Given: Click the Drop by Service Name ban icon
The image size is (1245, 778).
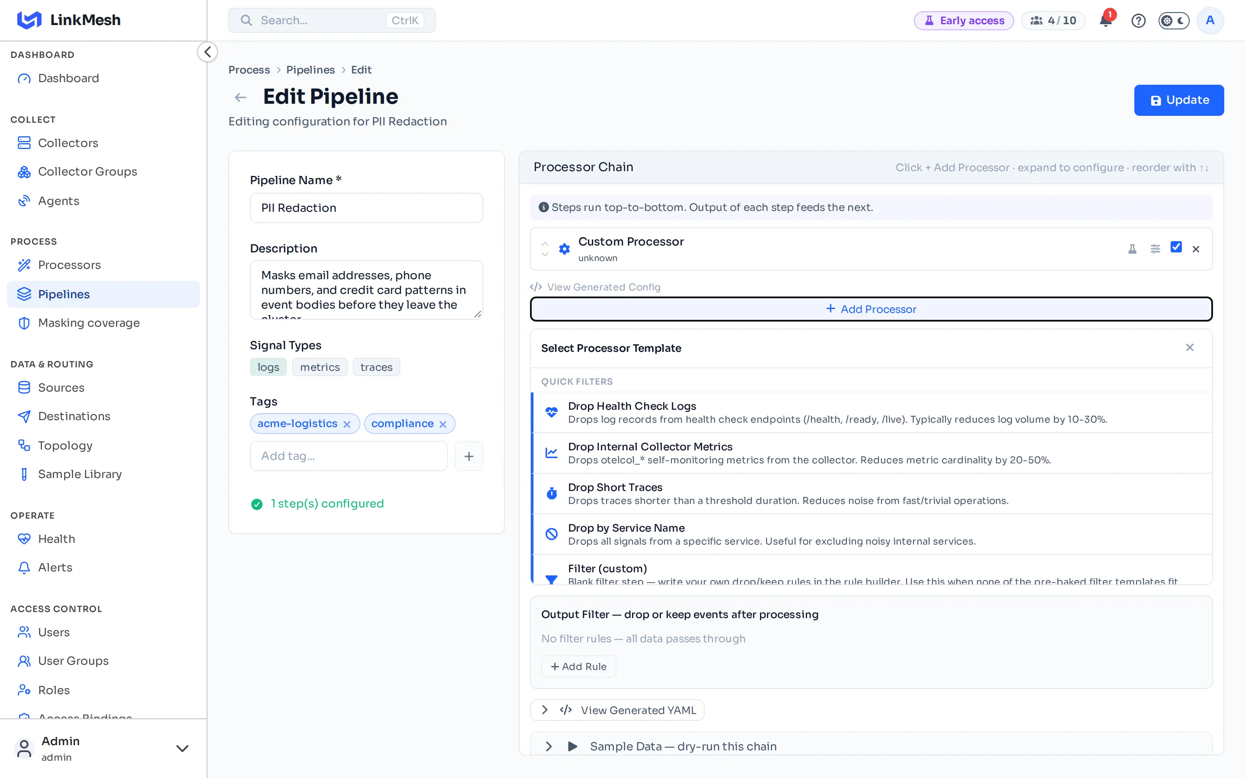Looking at the screenshot, I should click(x=552, y=534).
